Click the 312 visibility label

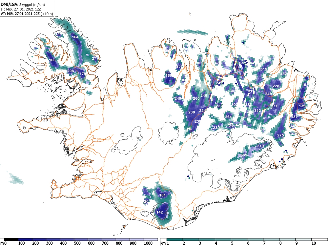[257, 111]
